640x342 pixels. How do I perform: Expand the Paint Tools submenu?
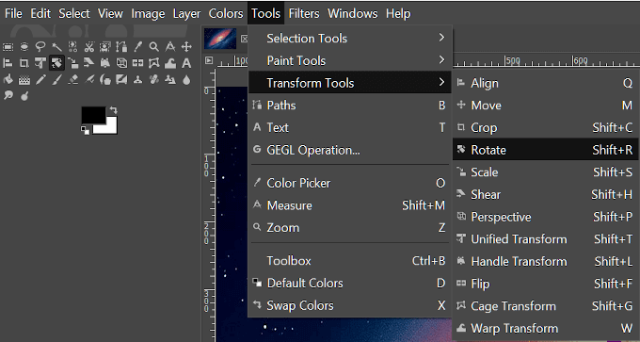350,60
